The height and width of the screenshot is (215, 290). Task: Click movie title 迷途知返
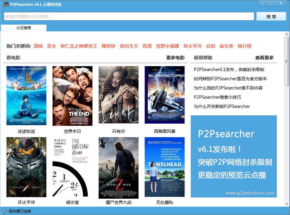[x=26, y=131]
